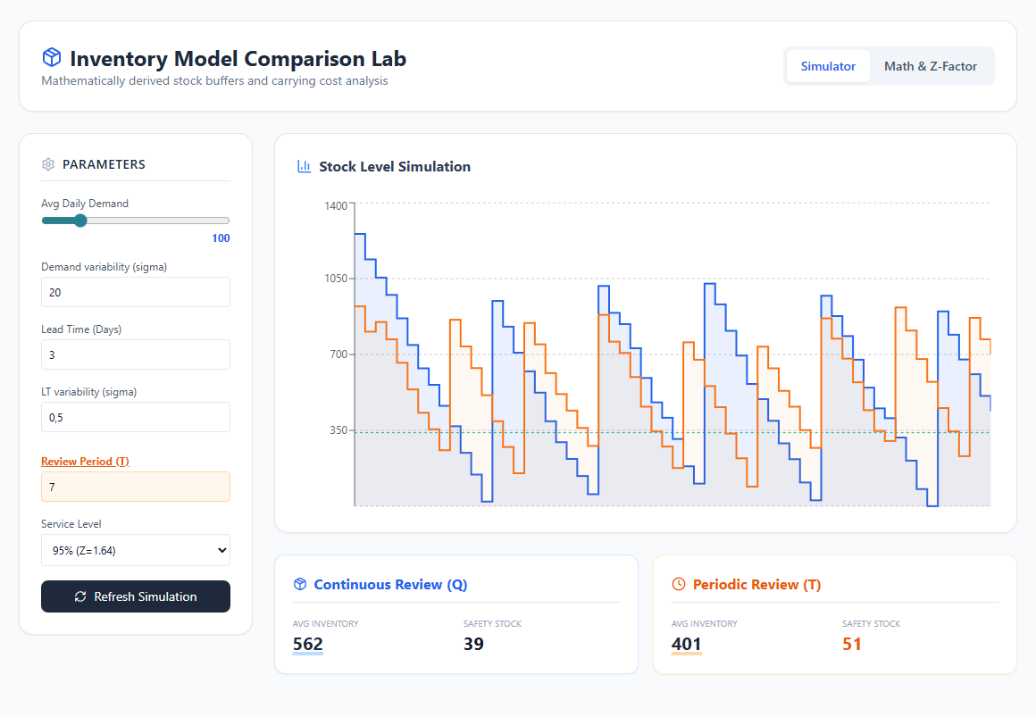
Task: Click the LT variability (sigma) label
Action: [88, 392]
